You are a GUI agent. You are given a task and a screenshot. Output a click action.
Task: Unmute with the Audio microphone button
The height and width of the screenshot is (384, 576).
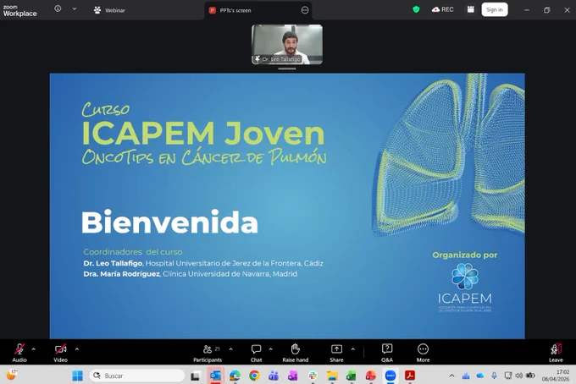click(x=19, y=353)
